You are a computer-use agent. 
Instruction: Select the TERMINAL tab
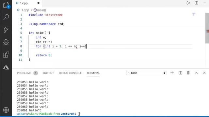(93, 73)
